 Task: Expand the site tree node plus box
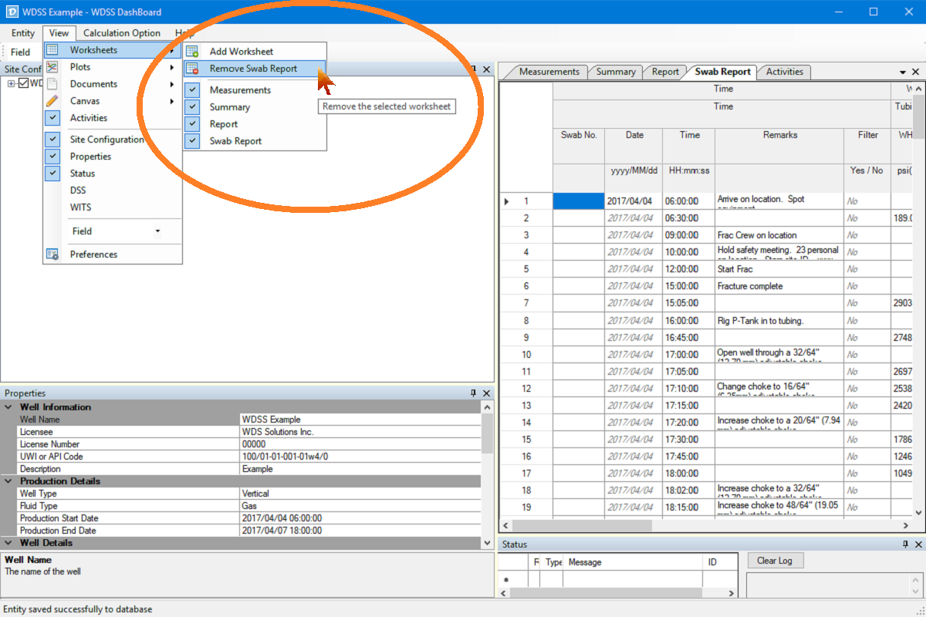pos(12,83)
